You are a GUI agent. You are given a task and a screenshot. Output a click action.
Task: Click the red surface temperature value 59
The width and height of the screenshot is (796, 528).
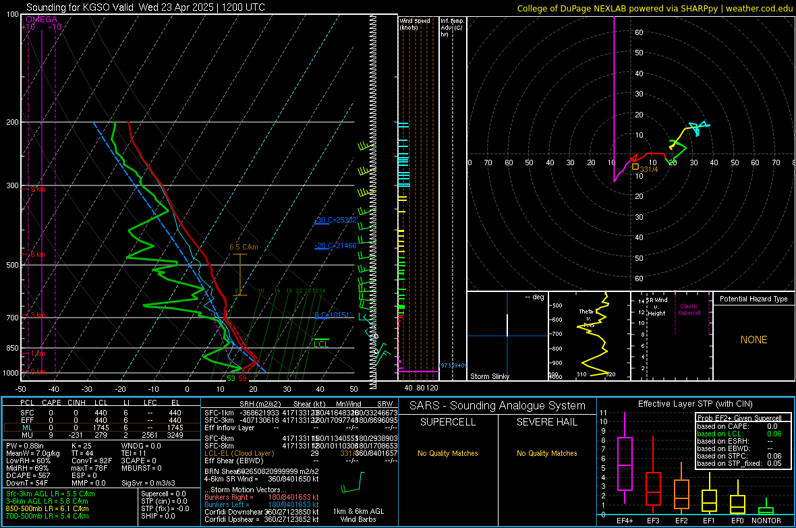click(x=243, y=378)
